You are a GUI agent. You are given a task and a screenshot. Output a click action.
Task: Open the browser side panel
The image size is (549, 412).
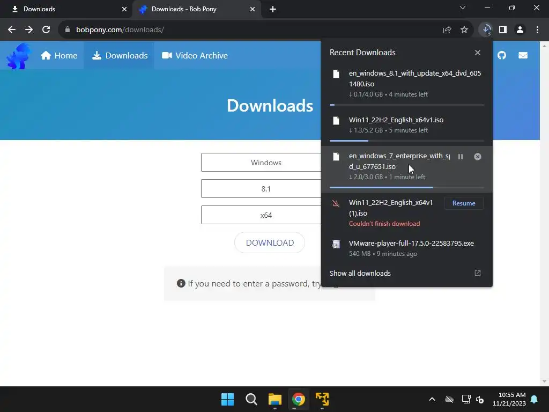[503, 30]
